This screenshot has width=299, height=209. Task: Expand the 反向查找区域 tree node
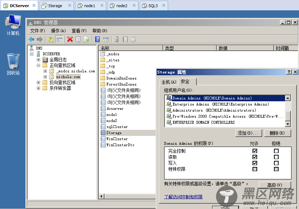(38, 82)
